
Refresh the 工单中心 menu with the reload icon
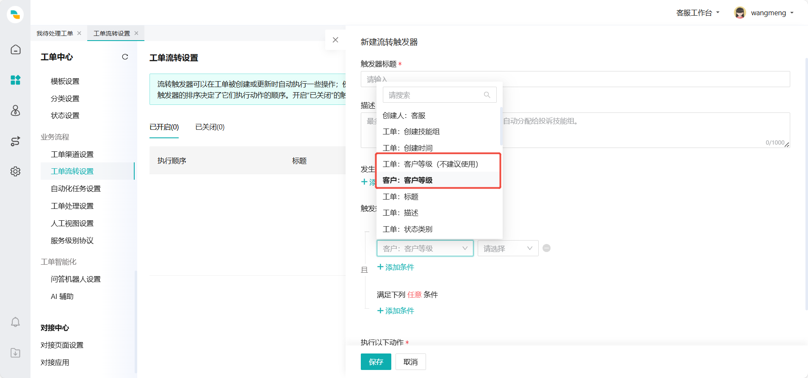125,57
